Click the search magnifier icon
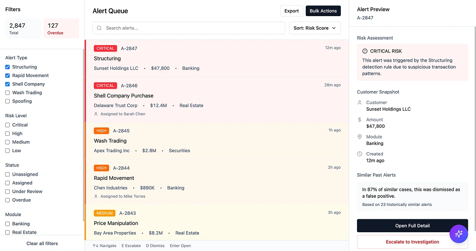This screenshot has width=476, height=251. point(99,28)
